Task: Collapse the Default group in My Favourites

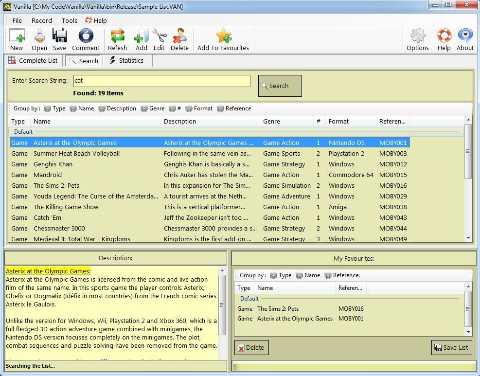Action: (x=249, y=299)
